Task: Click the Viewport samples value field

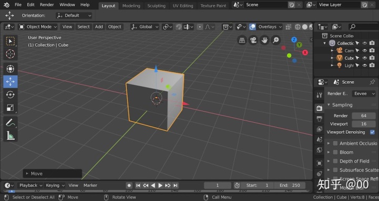Action: point(364,124)
